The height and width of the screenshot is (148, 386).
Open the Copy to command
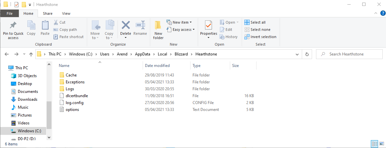[109, 30]
